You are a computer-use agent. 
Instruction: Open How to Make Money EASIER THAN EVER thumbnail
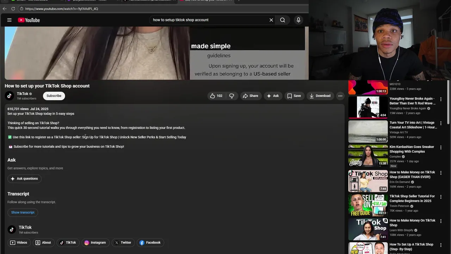(x=368, y=181)
